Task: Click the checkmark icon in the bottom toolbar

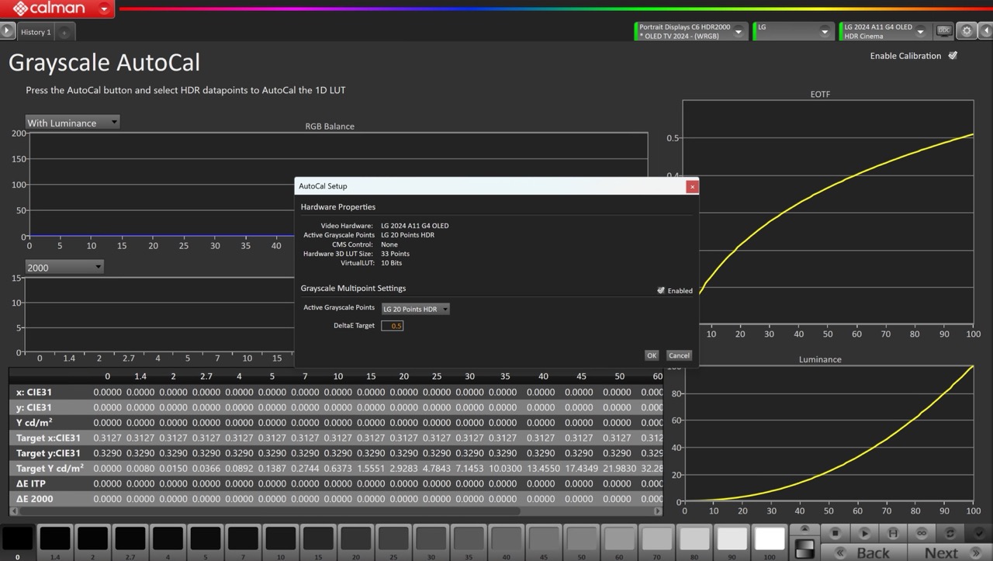Action: point(978,533)
